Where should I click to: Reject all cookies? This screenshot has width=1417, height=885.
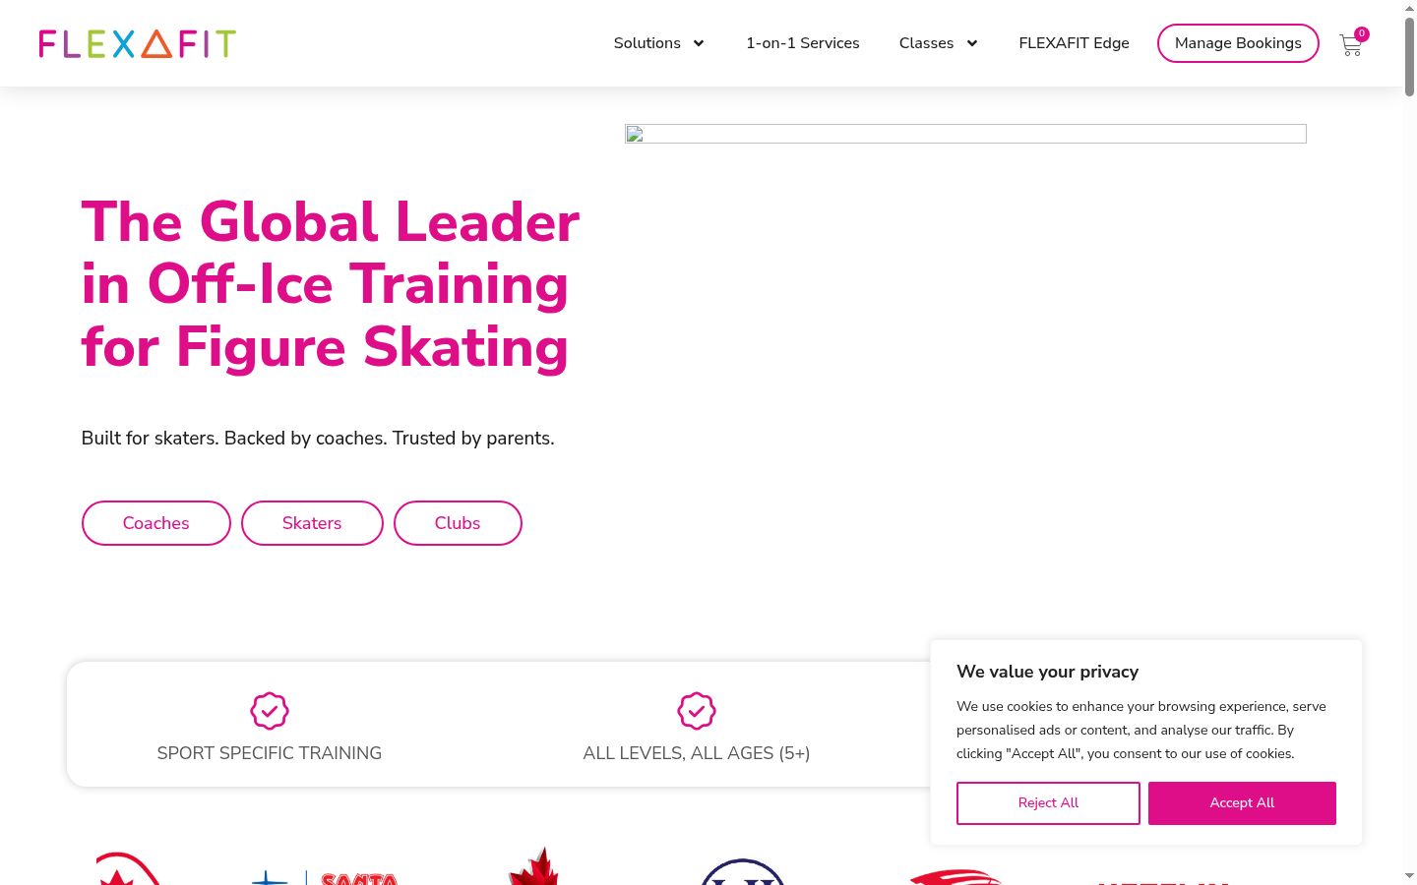click(1048, 803)
